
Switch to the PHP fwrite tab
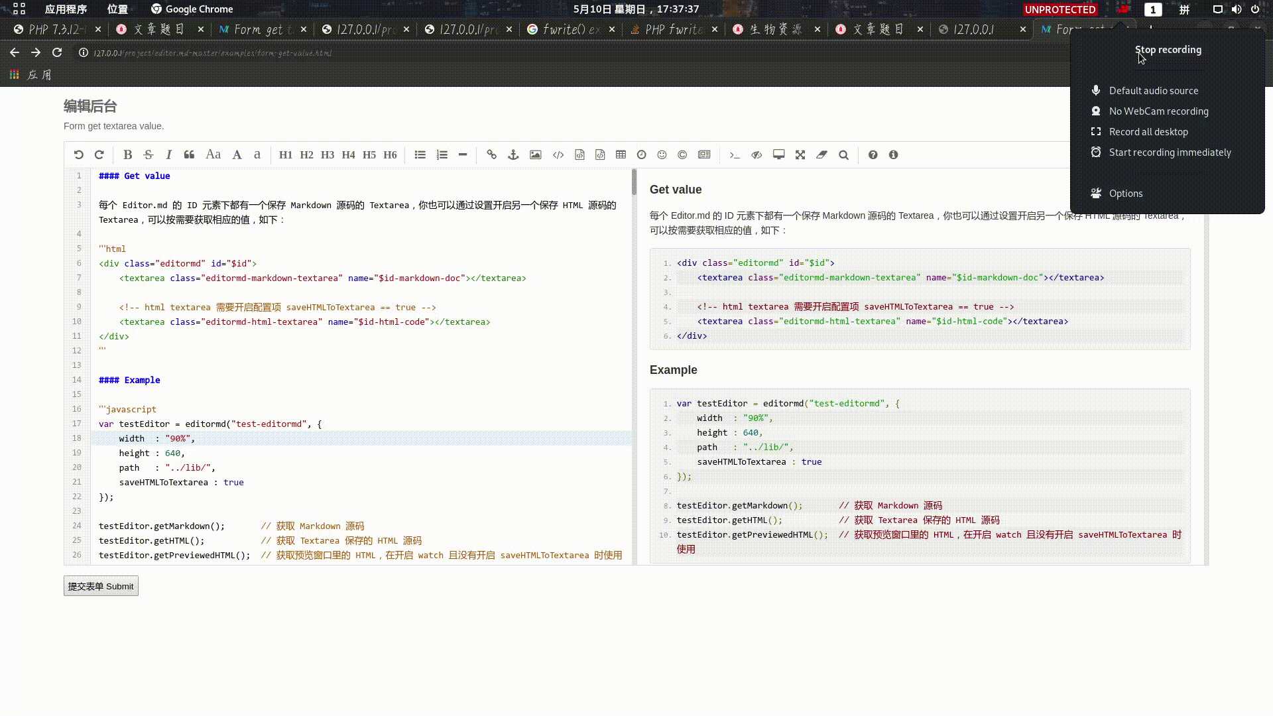[674, 29]
